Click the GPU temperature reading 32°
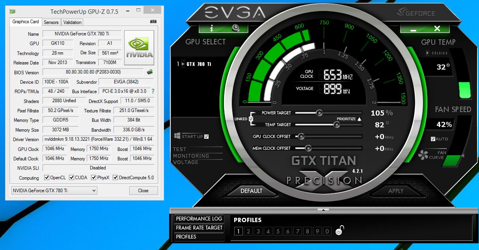The height and width of the screenshot is (250, 479). coord(443,67)
